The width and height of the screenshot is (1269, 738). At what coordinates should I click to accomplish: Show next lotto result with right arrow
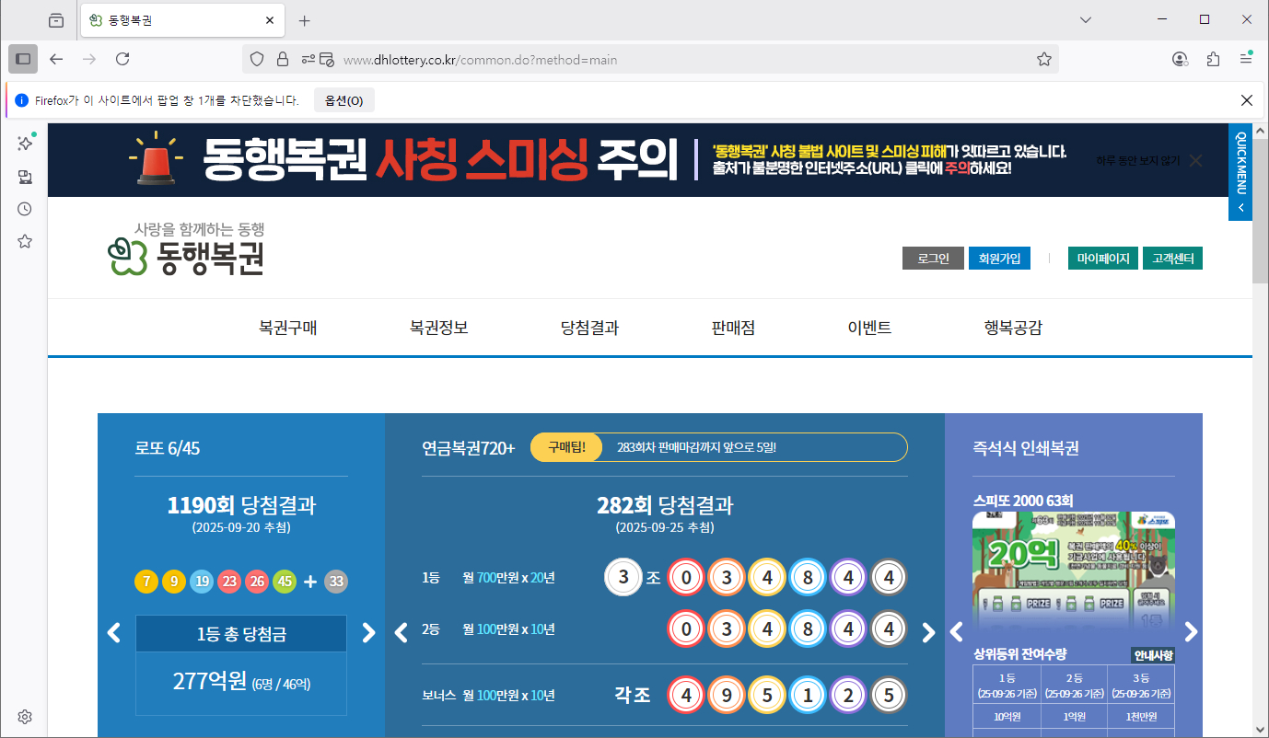368,632
